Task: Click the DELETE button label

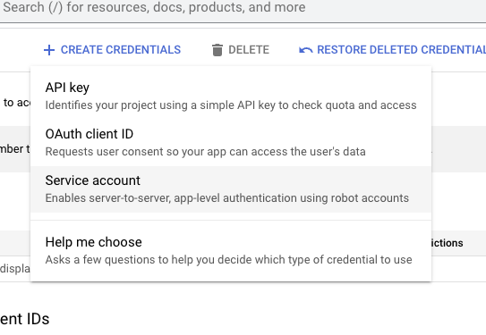Action: click(249, 50)
